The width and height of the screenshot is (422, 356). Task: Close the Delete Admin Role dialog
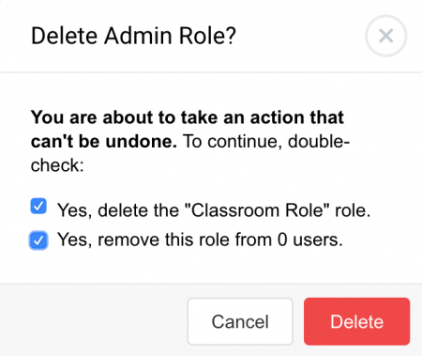pos(385,36)
